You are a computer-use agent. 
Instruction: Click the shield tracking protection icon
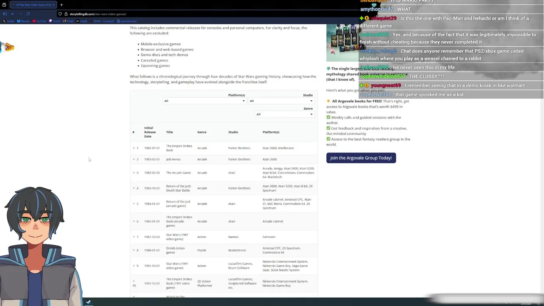[60, 14]
